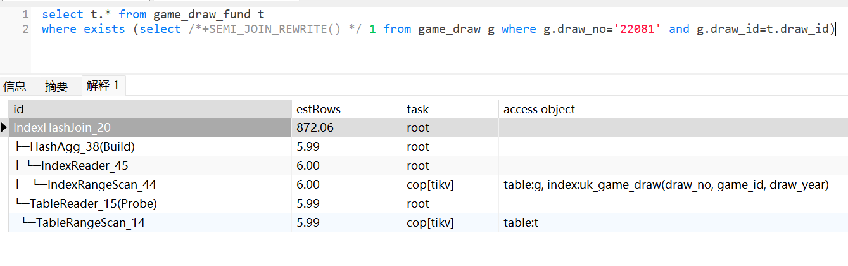This screenshot has width=848, height=266.
Task: Click the '22081' string literal in query
Action: coord(638,28)
